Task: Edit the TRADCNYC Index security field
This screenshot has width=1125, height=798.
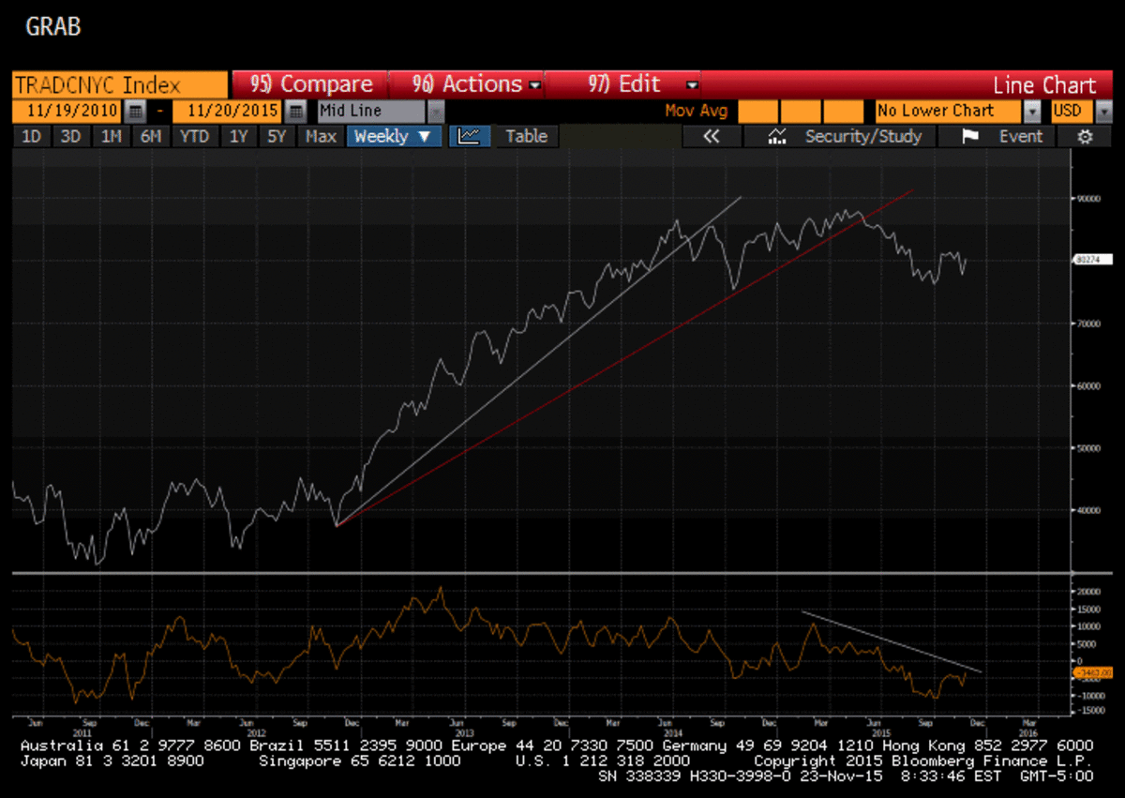Action: tap(121, 84)
